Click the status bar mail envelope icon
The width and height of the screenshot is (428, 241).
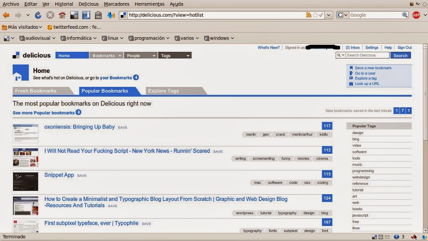(387, 237)
